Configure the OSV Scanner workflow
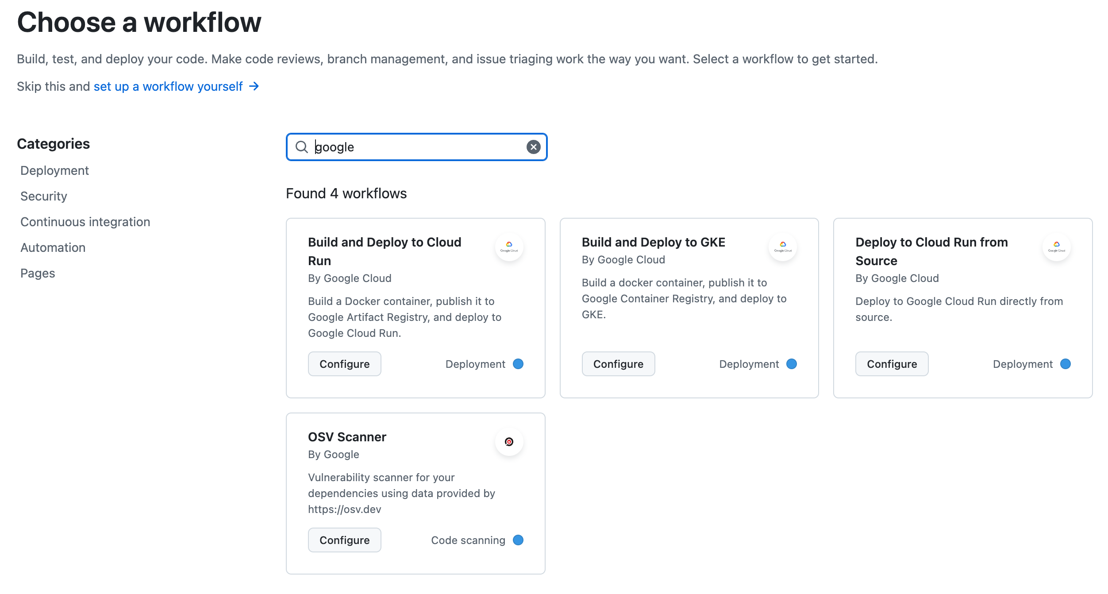 tap(344, 540)
